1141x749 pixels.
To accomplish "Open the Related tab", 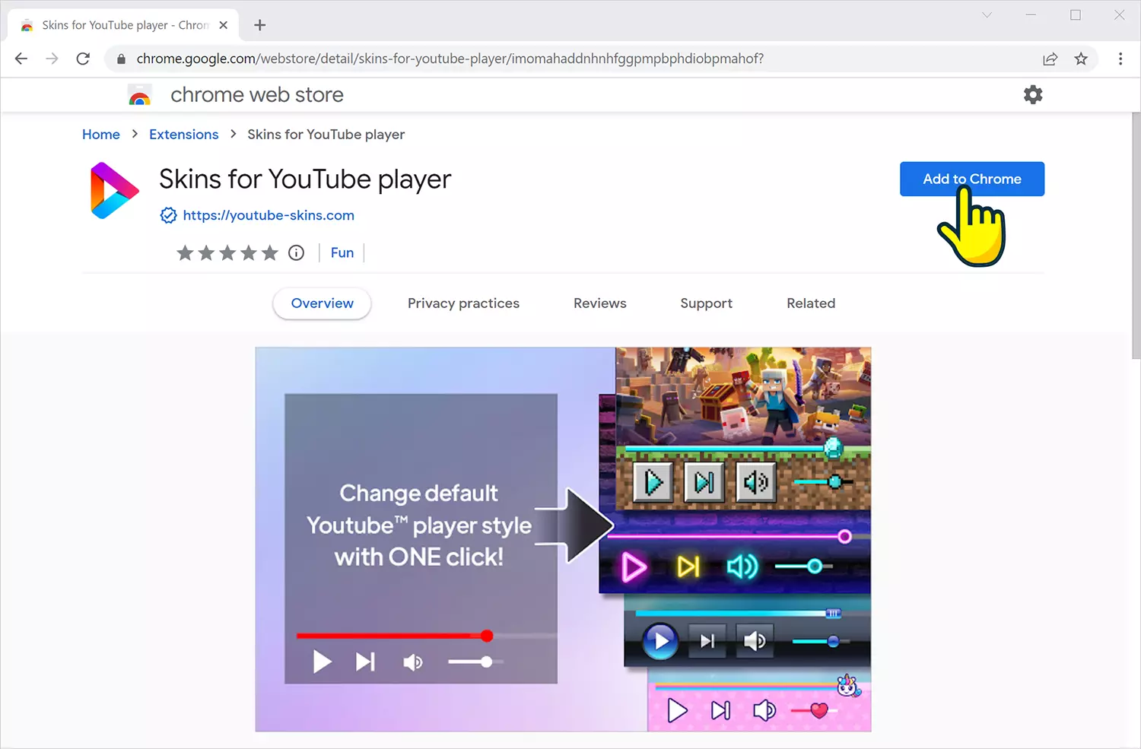I will (811, 303).
